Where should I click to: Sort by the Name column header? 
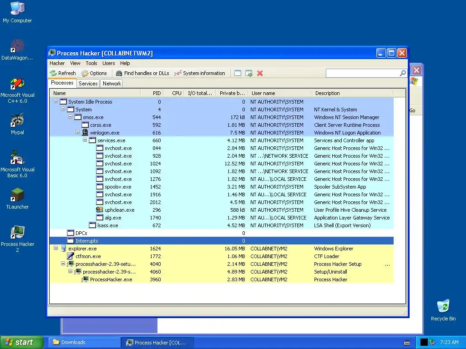click(95, 93)
